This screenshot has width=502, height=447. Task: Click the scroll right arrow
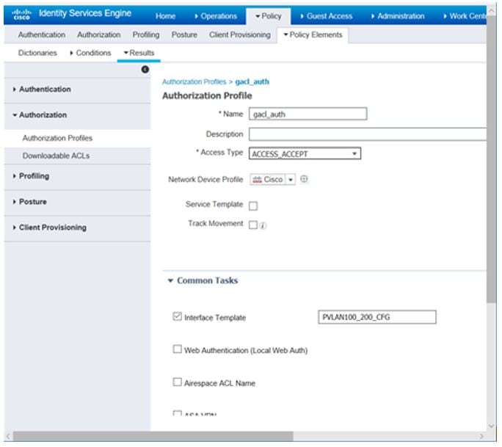coord(481,436)
